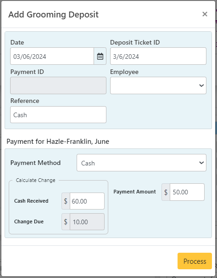Screen dimensions: 217x278
Task: Click the read-only Change Due field
Action: coord(87,222)
